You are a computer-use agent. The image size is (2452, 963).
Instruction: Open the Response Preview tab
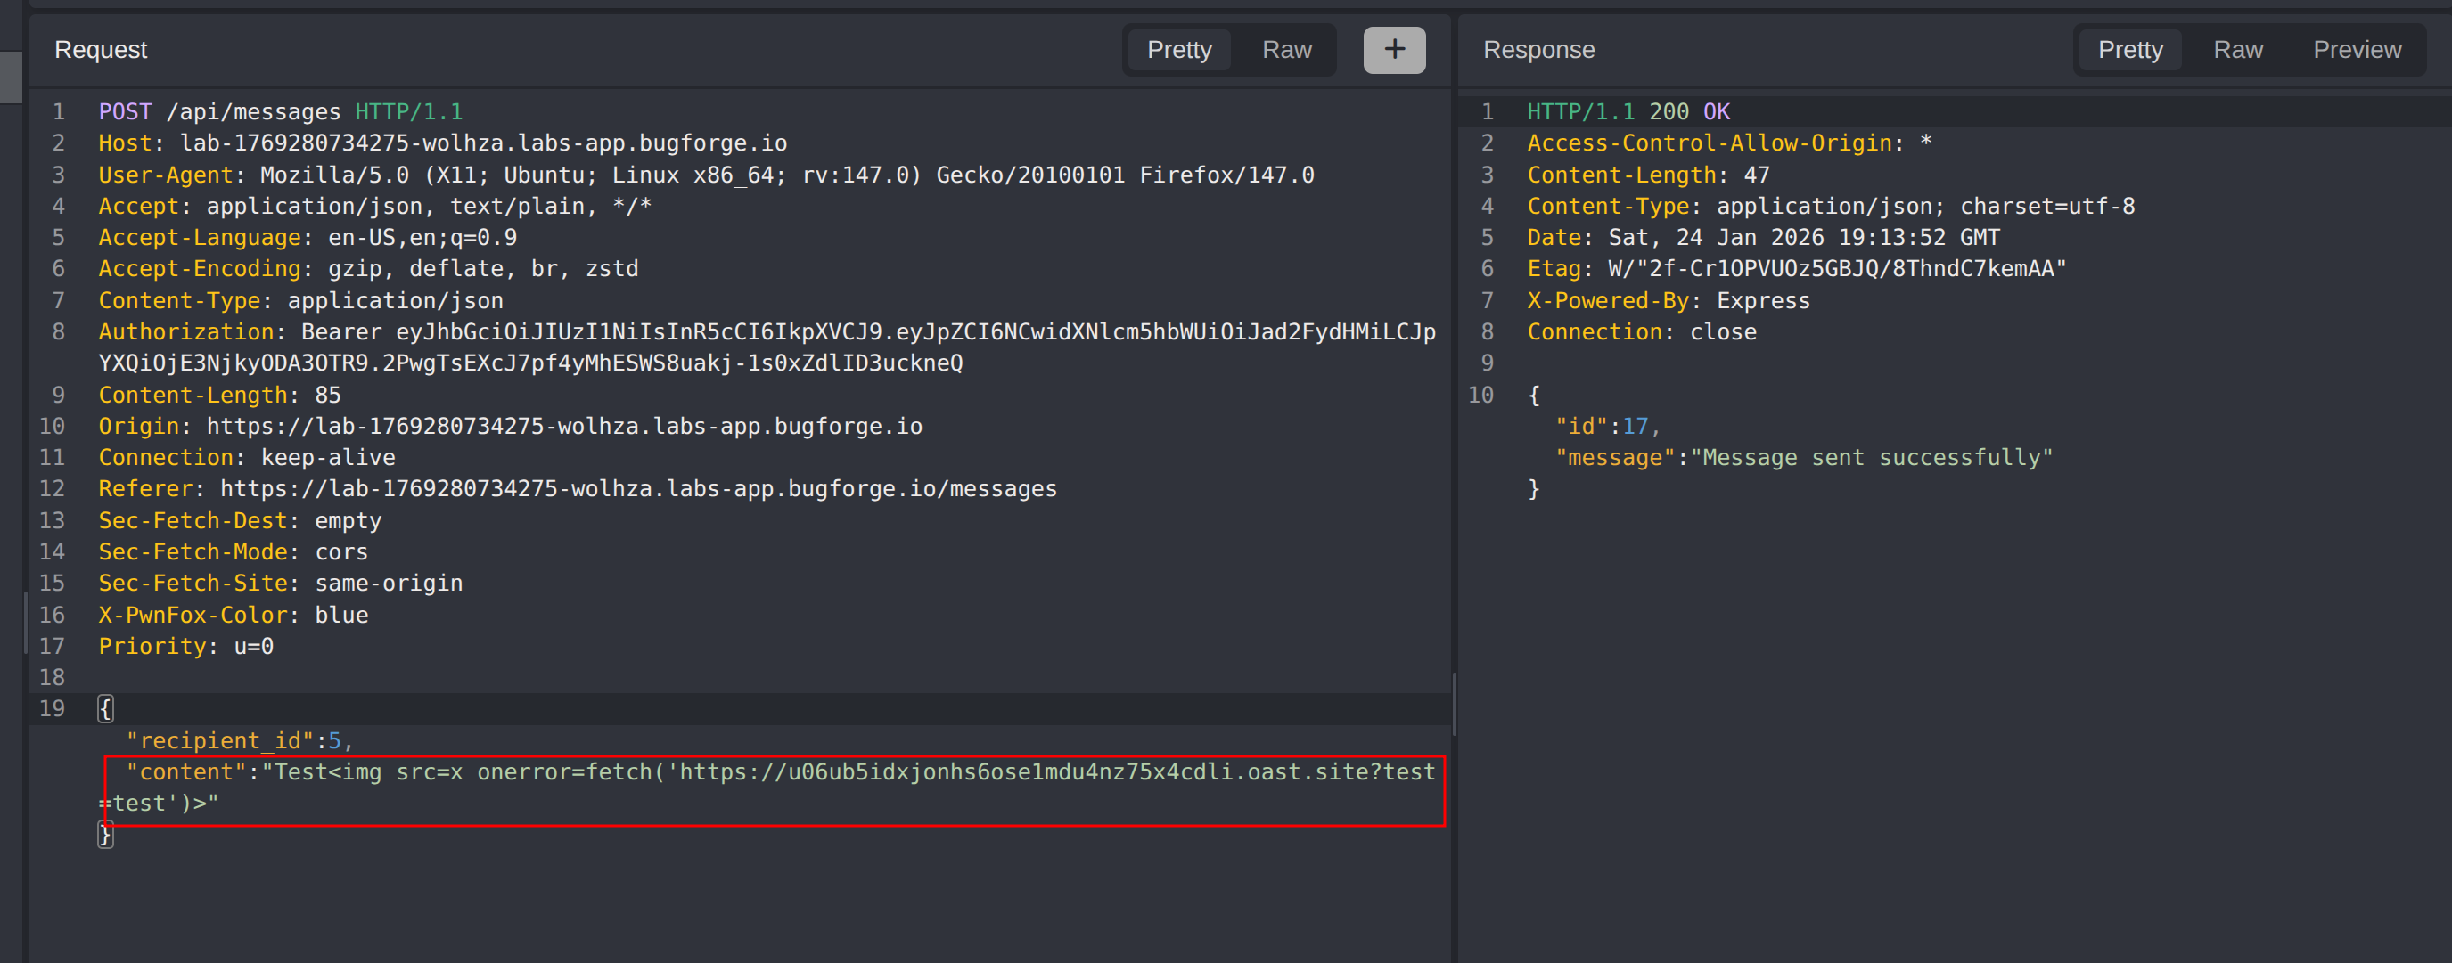point(2356,50)
